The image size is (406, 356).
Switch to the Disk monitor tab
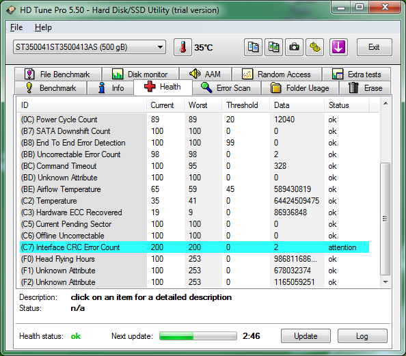[x=140, y=74]
